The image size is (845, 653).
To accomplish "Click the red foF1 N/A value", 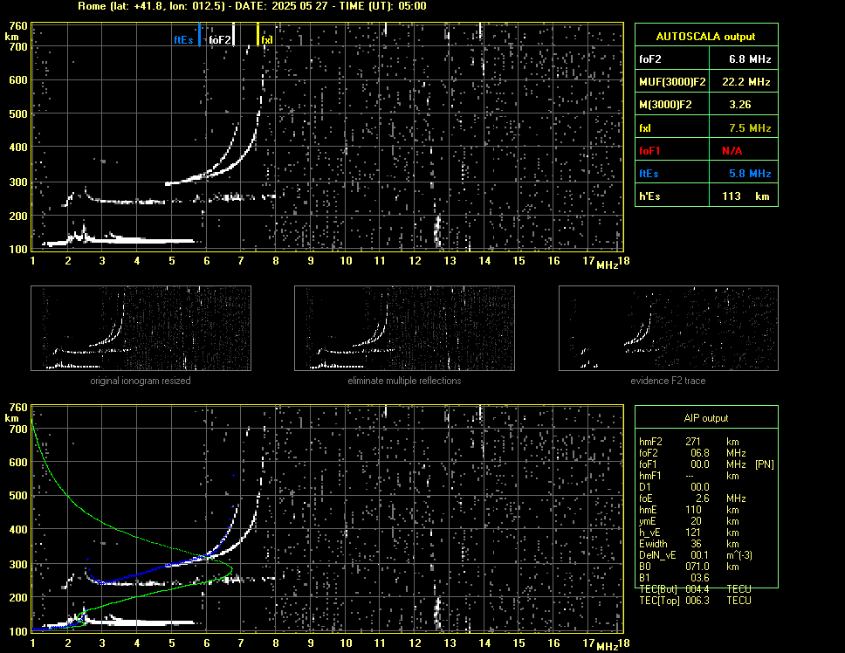I will point(732,151).
